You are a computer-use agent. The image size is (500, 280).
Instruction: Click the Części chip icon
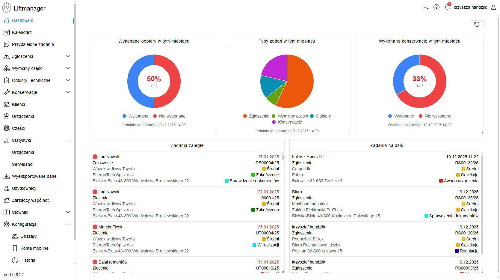click(7, 128)
